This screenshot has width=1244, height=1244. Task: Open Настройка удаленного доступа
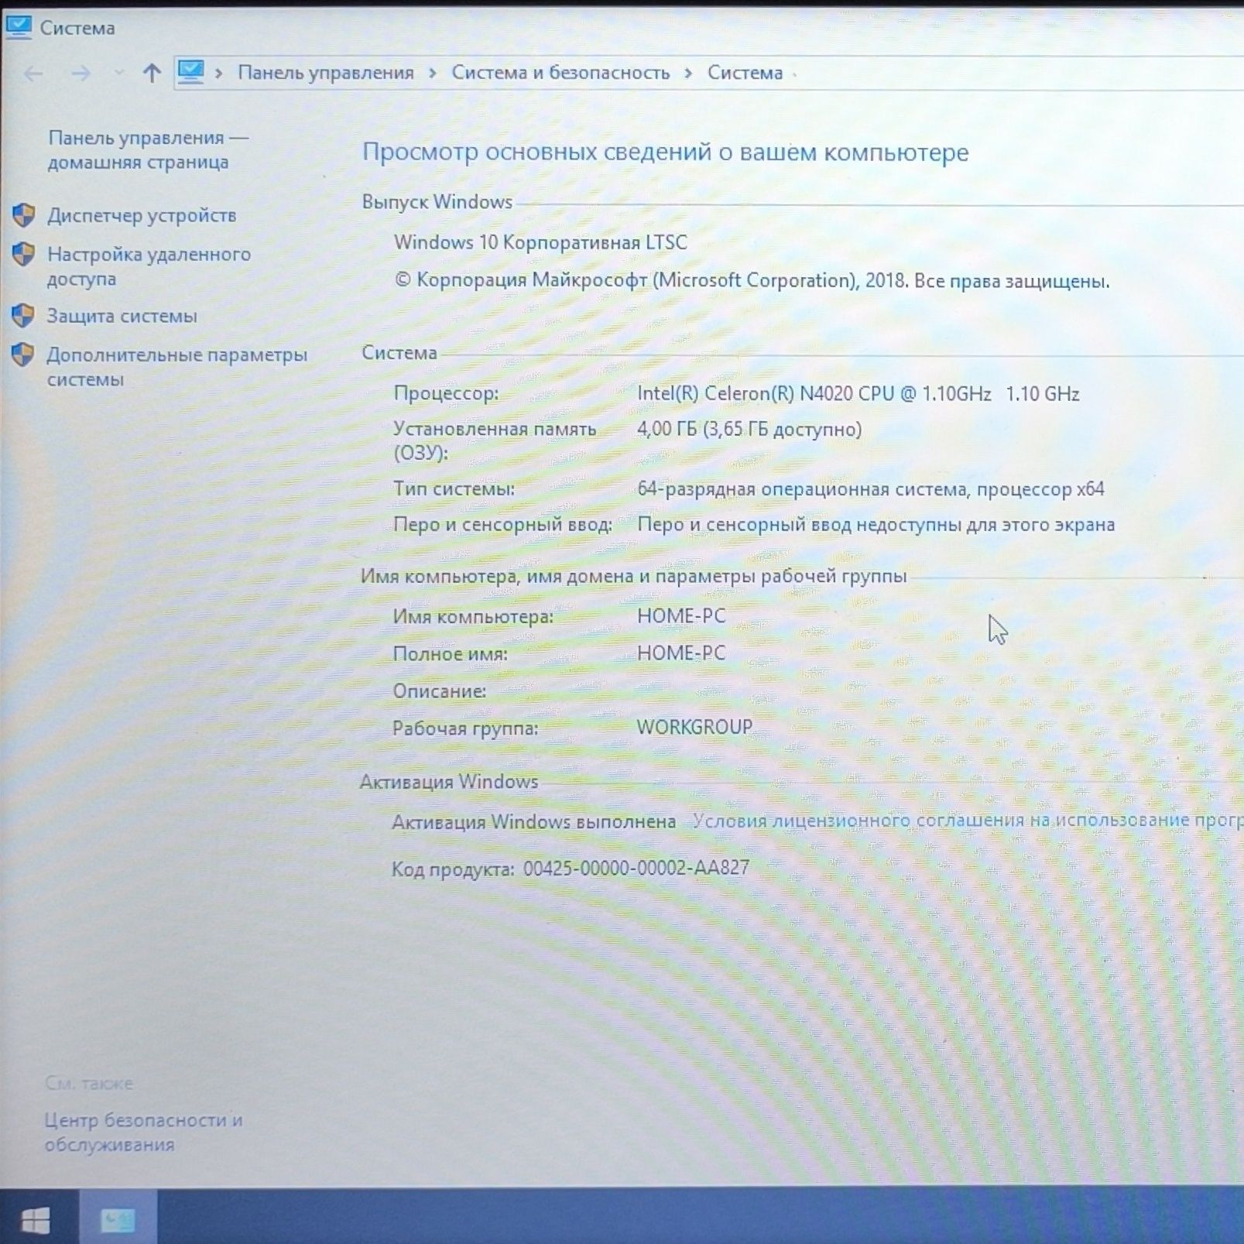point(149,266)
